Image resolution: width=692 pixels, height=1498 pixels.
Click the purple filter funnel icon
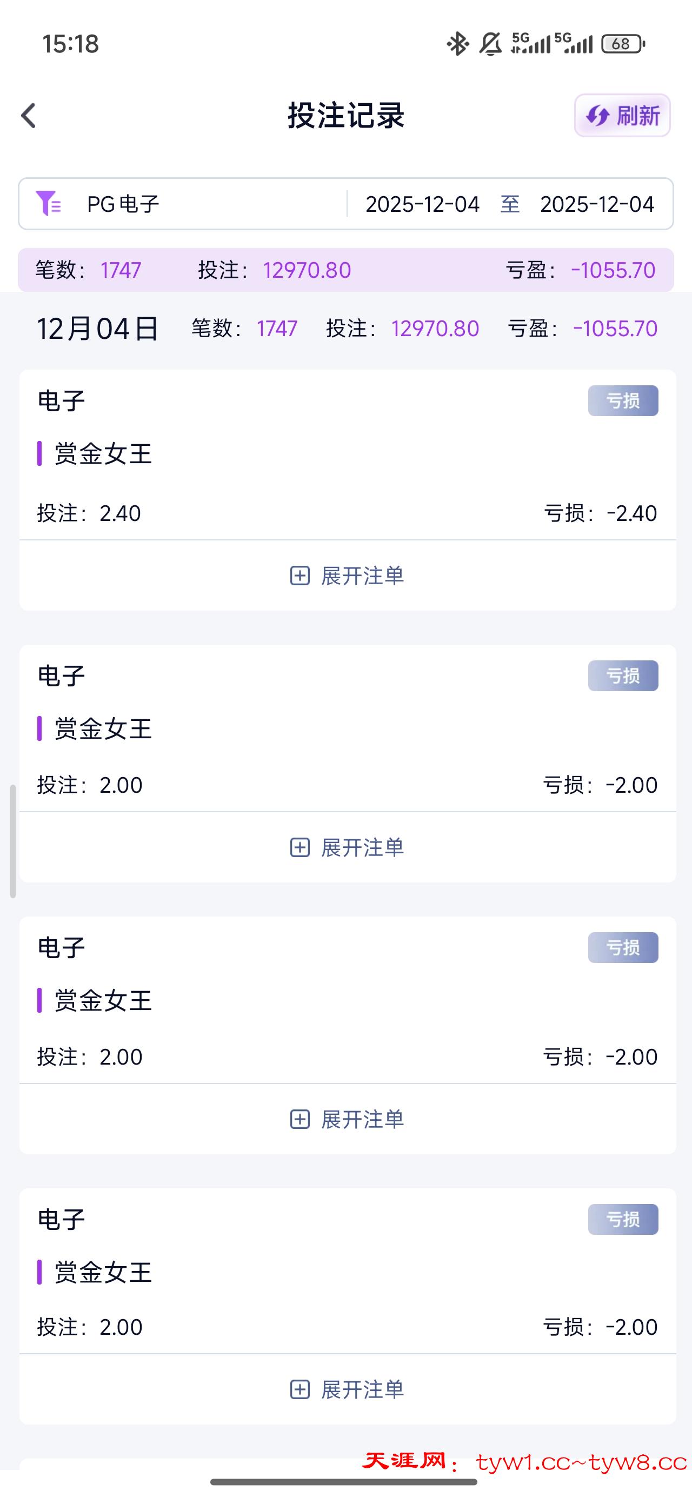48,204
